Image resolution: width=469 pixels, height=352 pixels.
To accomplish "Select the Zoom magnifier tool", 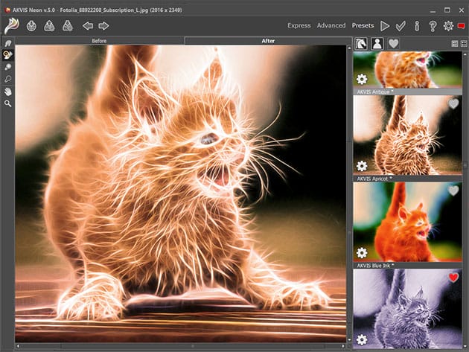I will (x=7, y=103).
